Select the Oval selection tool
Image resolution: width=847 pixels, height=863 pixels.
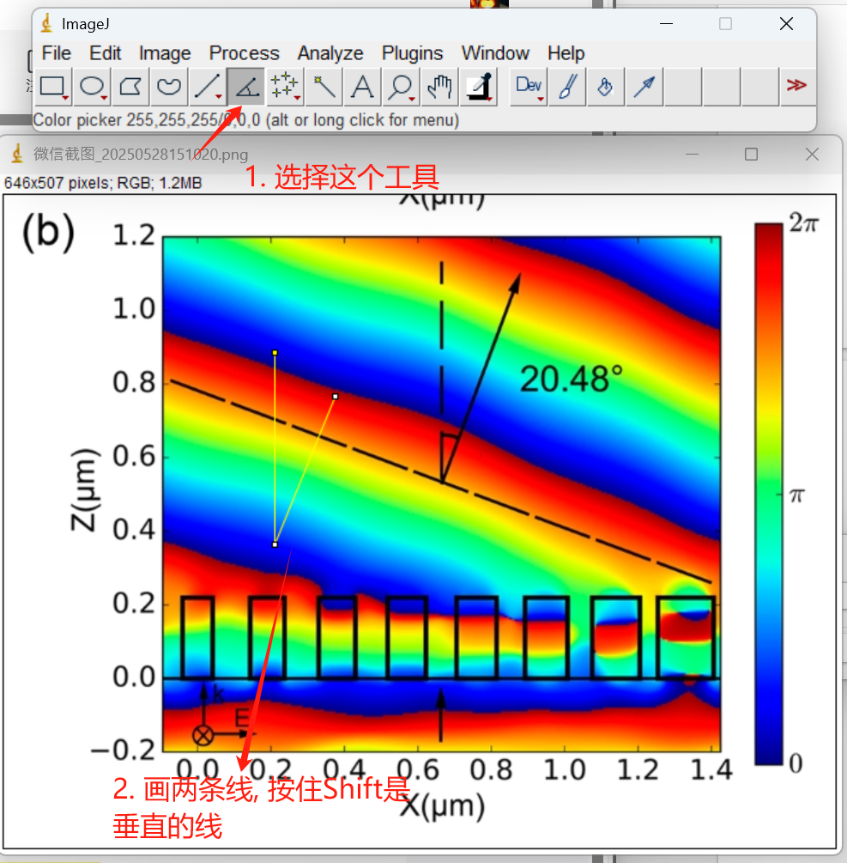92,87
